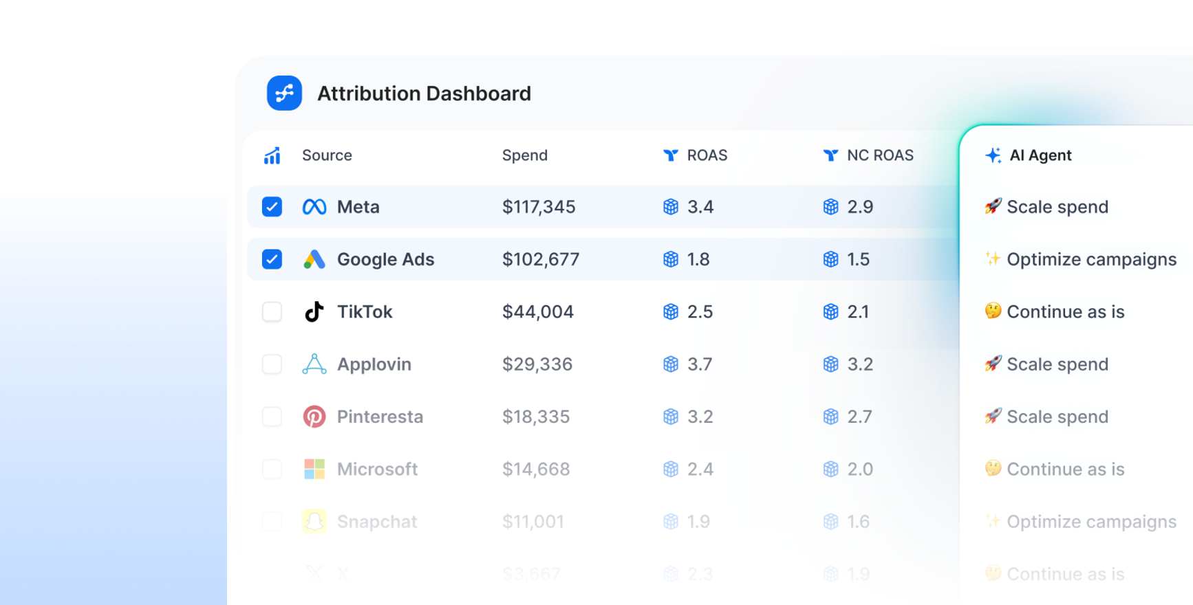The height and width of the screenshot is (605, 1193).
Task: Click the cube icon beside Meta ROAS 3.4
Action: tap(671, 207)
